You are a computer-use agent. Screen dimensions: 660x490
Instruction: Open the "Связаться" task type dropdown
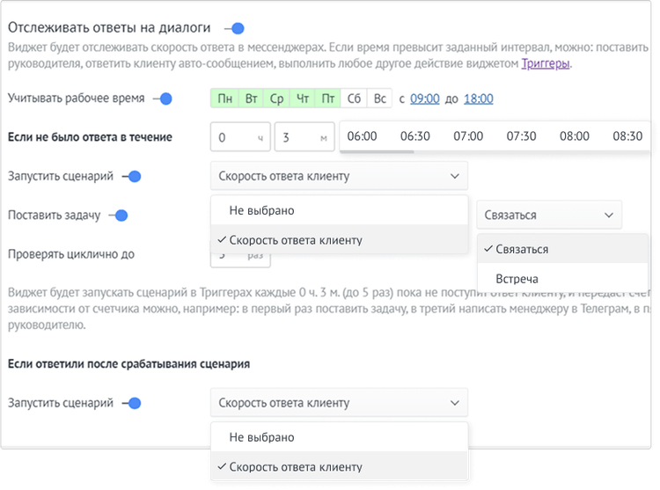tap(549, 215)
